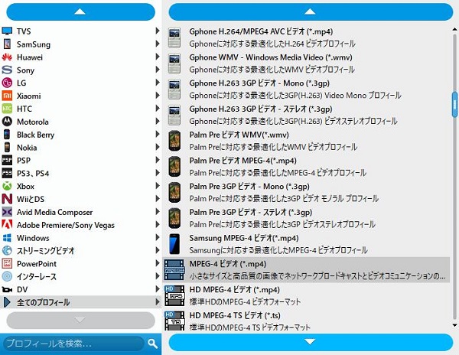The height and width of the screenshot is (355, 459).
Task: Click the Motorola logo icon
Action: (x=7, y=122)
